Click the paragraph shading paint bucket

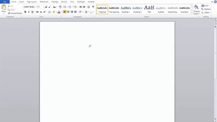pos(86,12)
